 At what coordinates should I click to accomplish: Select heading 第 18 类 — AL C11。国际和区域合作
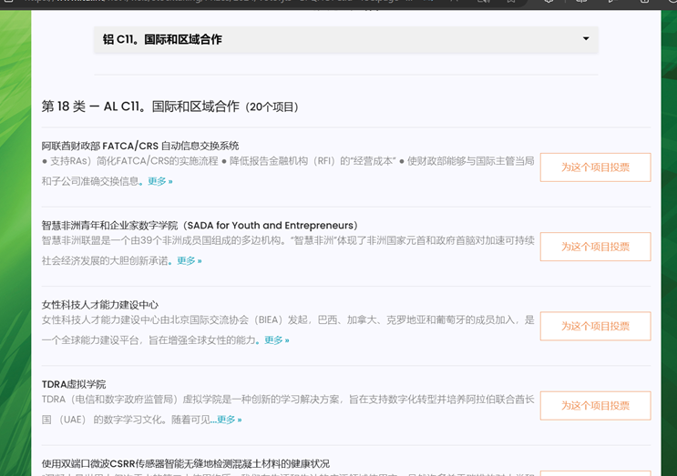point(140,106)
